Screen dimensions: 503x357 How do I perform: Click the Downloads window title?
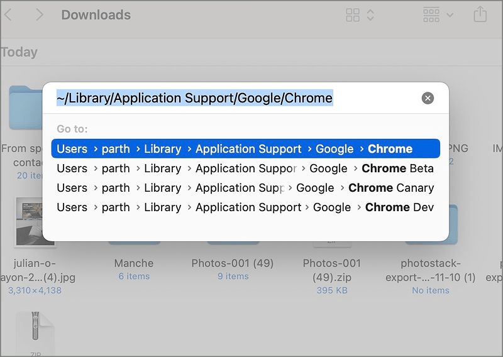[x=96, y=14]
